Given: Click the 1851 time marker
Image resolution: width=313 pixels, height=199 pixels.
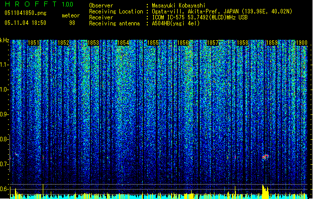Looking at the screenshot, I should 33,43.
